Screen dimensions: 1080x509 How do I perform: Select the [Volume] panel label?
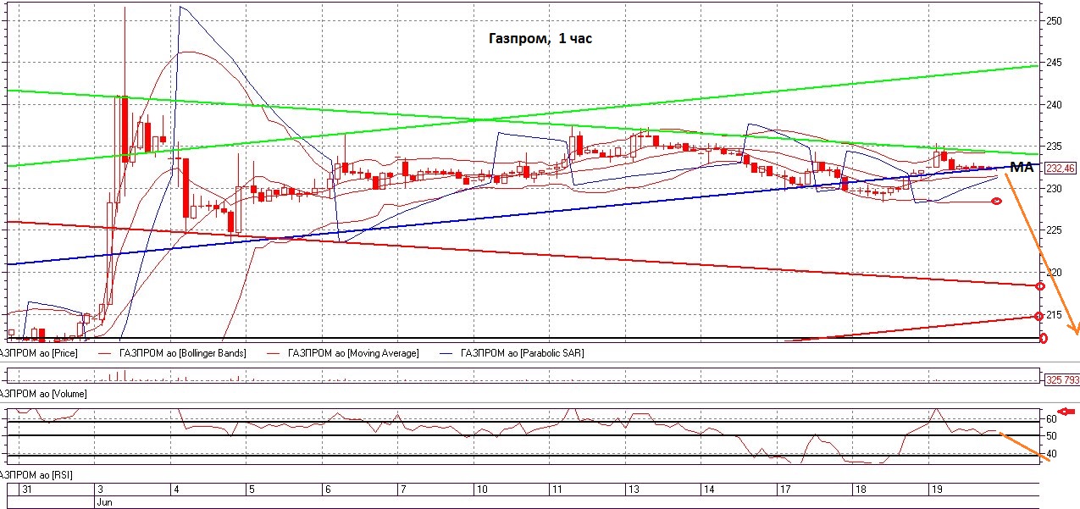[x=43, y=394]
